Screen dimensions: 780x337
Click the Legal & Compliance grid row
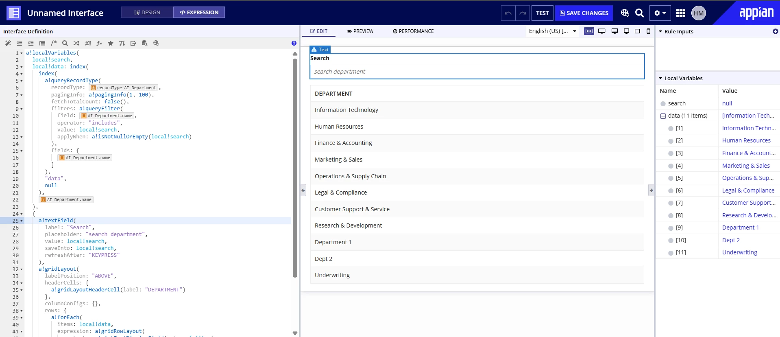(477, 193)
